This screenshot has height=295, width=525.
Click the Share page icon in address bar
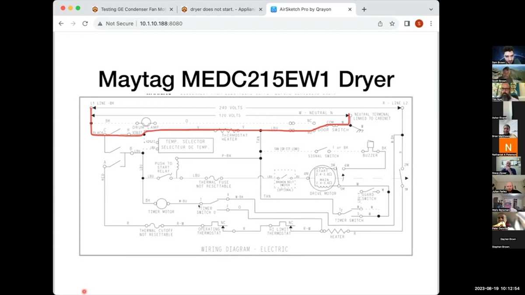coord(380,24)
